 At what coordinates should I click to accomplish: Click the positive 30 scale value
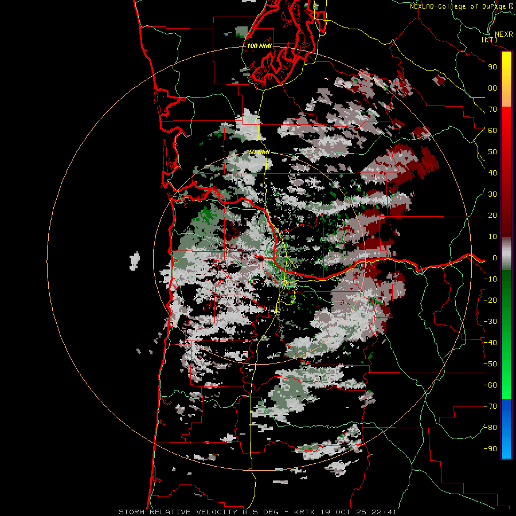pos(492,194)
